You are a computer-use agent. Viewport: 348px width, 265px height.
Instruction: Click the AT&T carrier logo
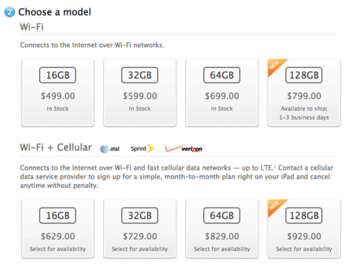tap(110, 149)
